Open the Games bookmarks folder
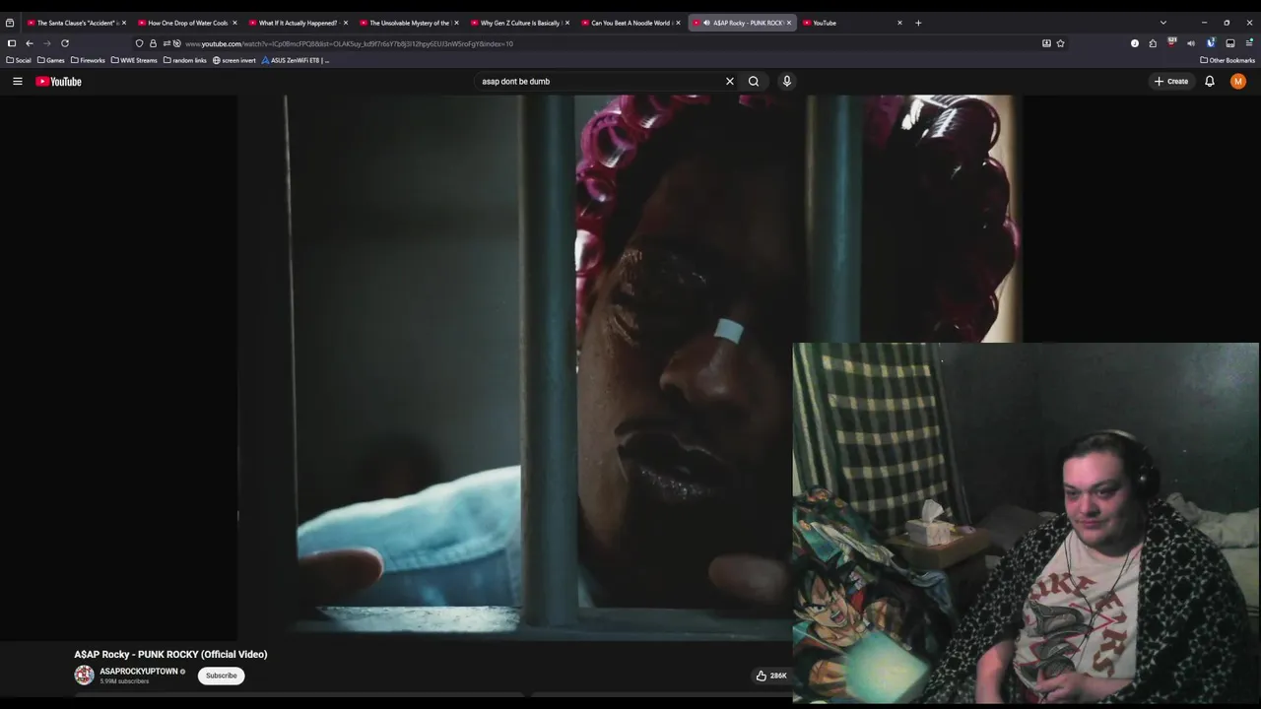1261x709 pixels. 51,60
